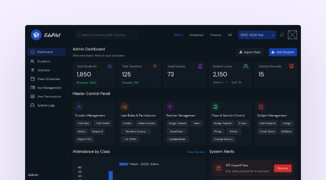Click the notification bell icon
The image size is (326, 180).
[x=282, y=35]
